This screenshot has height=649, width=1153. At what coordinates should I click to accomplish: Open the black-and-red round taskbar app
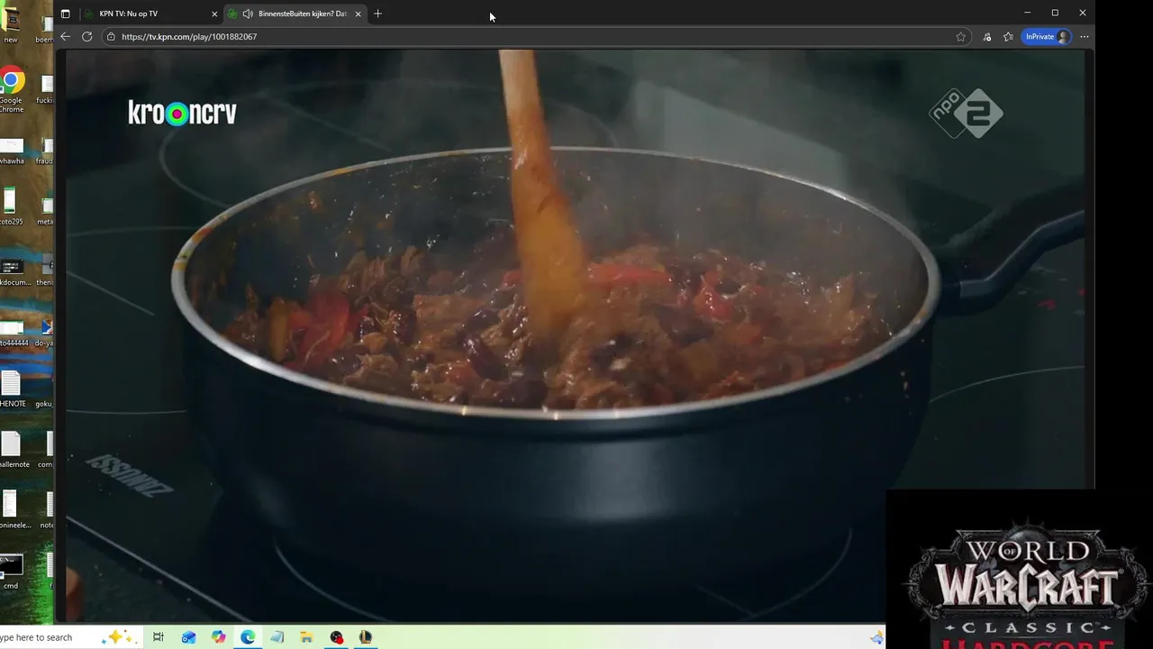click(x=336, y=637)
